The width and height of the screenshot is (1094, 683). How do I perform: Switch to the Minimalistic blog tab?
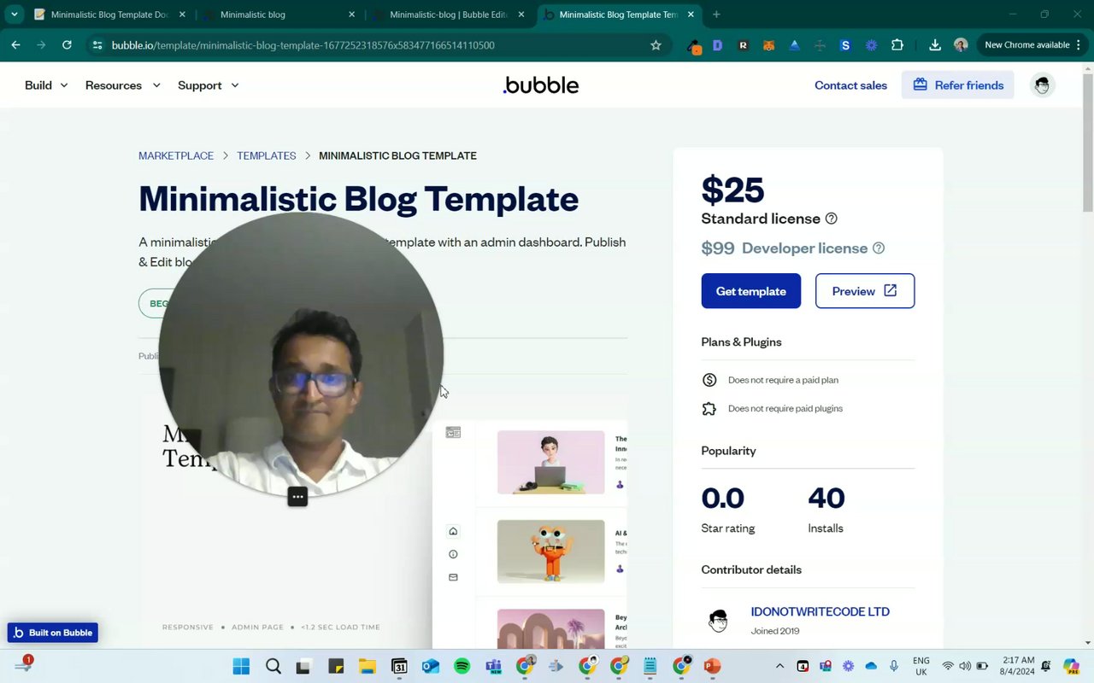278,15
